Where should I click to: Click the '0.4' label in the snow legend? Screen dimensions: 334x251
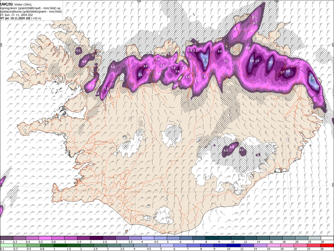point(28,242)
